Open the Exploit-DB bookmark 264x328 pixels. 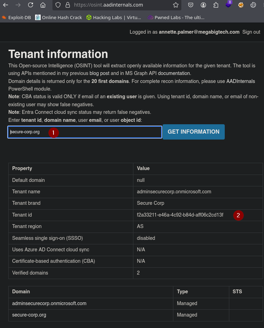tap(16, 17)
